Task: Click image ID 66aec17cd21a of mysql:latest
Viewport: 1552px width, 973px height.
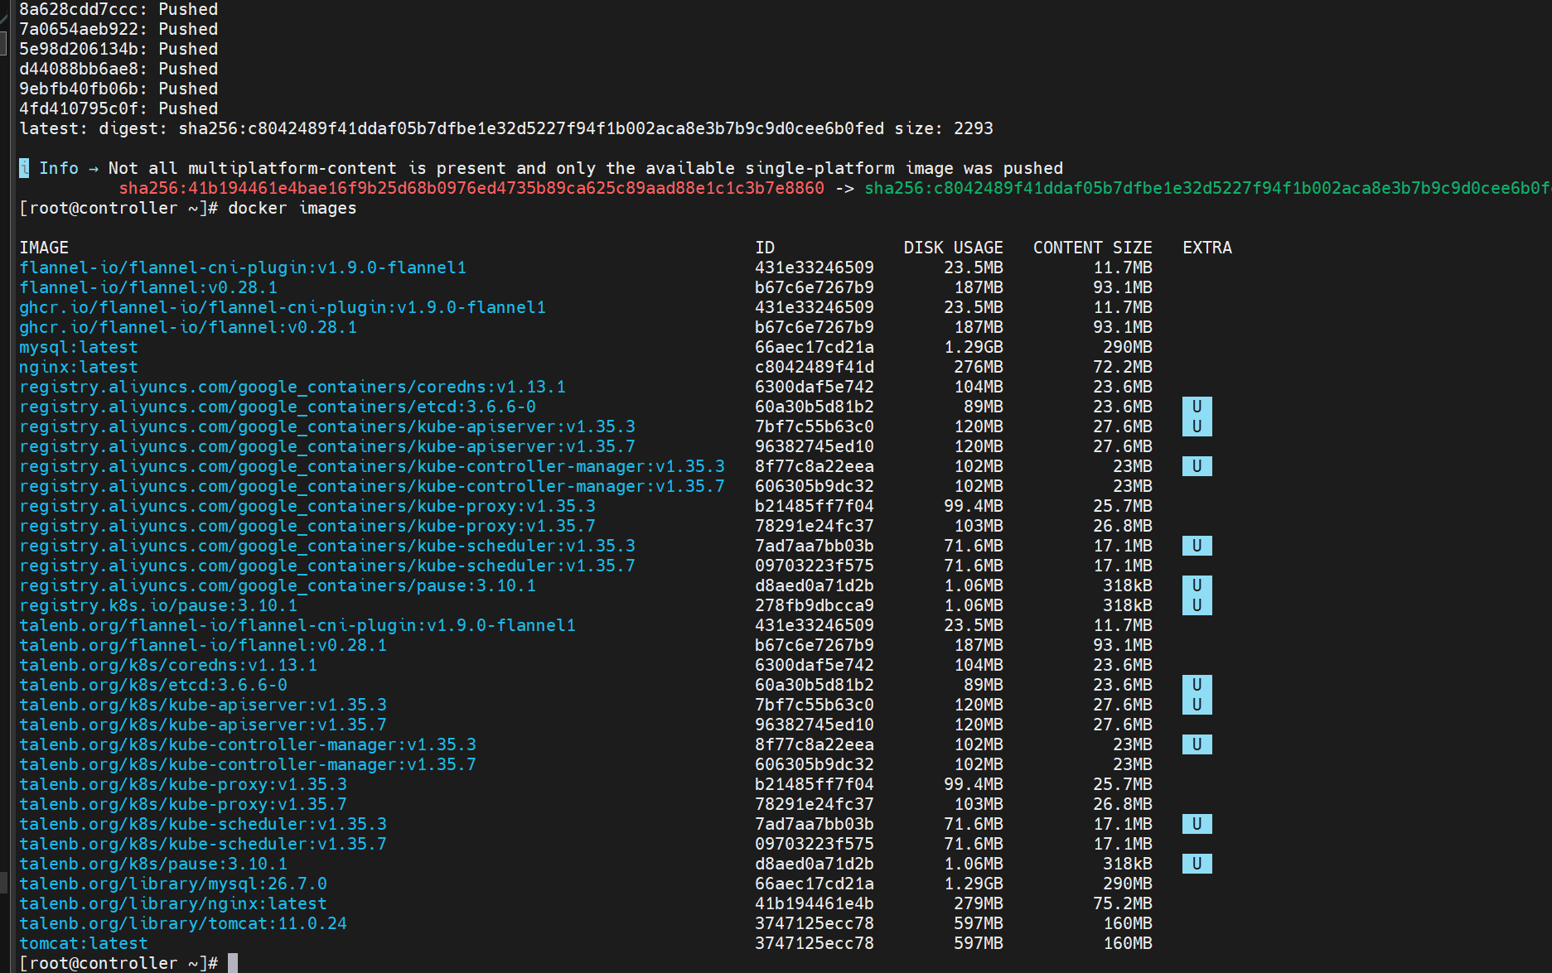Action: click(814, 347)
